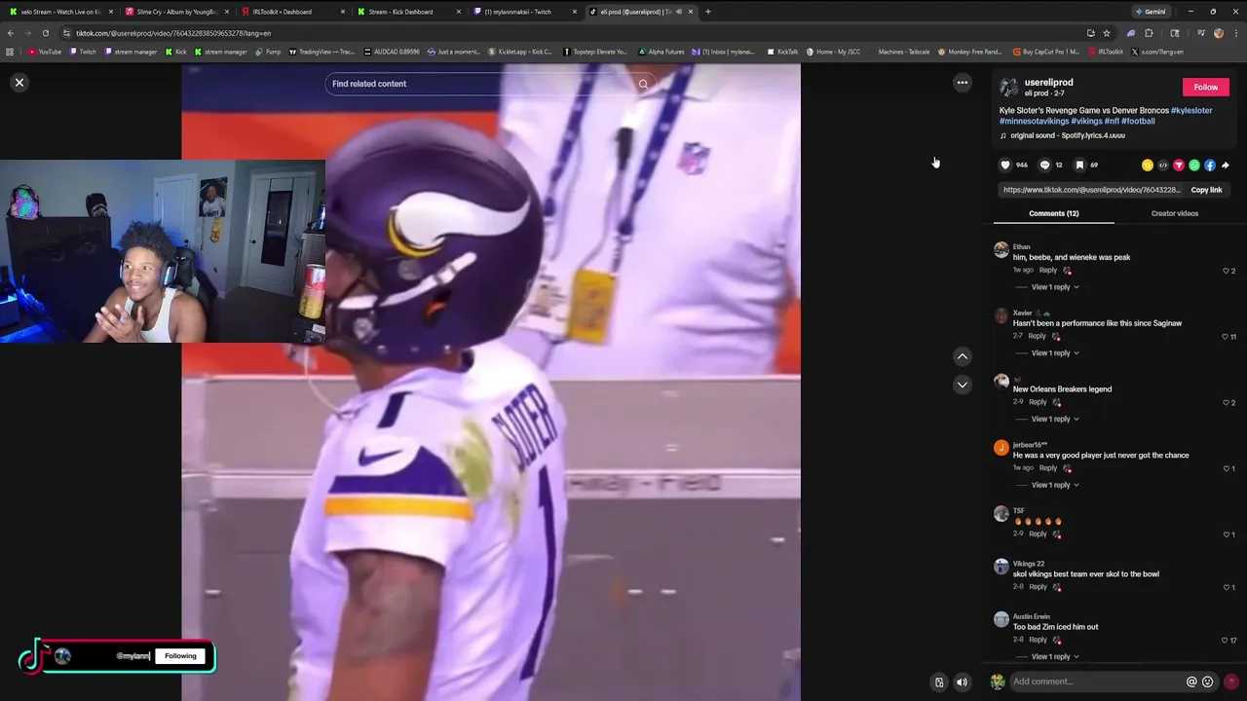Open the Buy CapCut Pro bookmark
Image resolution: width=1247 pixels, height=701 pixels.
pyautogui.click(x=1046, y=52)
